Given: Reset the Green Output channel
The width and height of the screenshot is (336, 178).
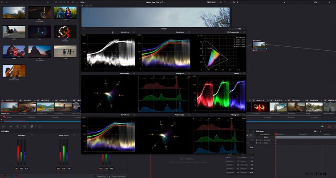Looking at the screenshot, I should pos(74,135).
